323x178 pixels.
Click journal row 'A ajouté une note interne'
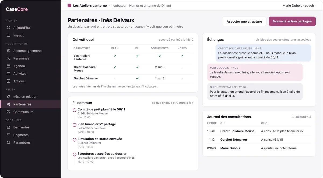click(x=259, y=148)
